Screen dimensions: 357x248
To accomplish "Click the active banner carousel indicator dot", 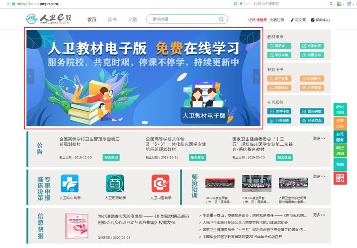I will click(x=144, y=123).
